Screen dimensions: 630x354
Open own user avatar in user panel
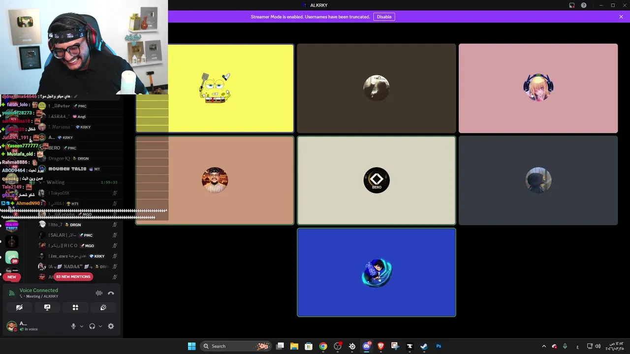point(11,326)
